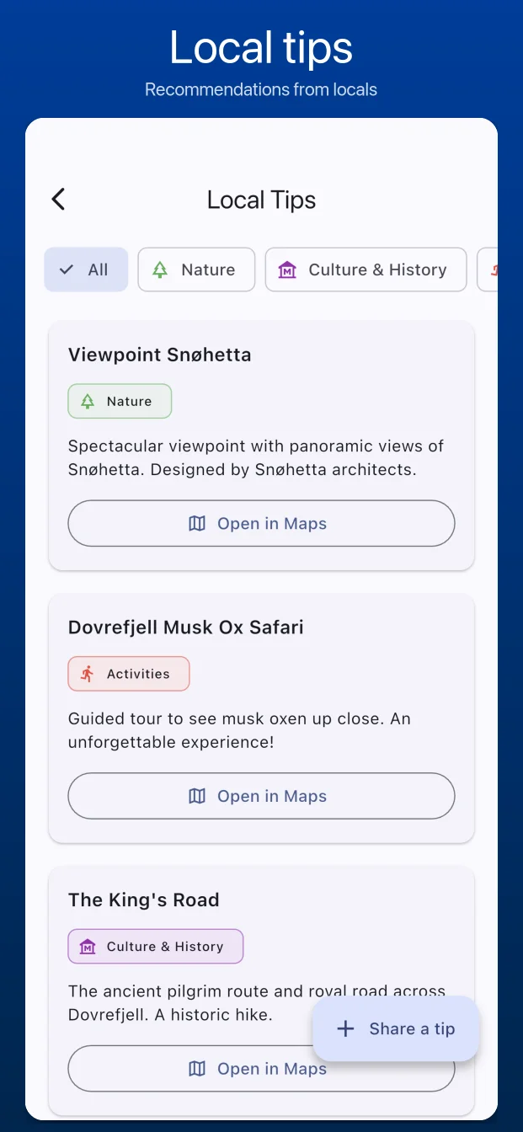Screen dimensions: 523x1132
Task: Select the partially visible filter chip at right
Action: point(488,270)
